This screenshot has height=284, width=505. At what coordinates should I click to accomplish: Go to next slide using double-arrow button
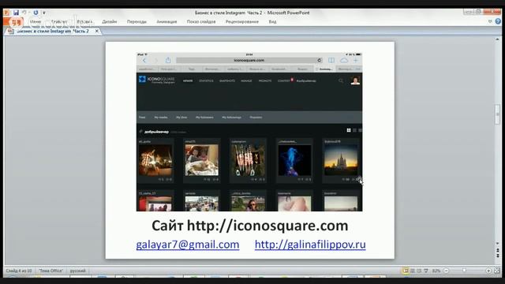(x=498, y=256)
